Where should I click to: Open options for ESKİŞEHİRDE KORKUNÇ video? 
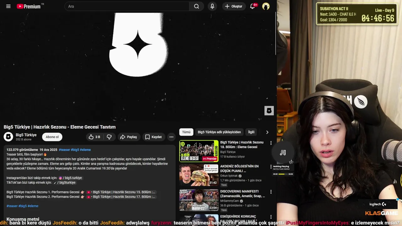click(x=271, y=217)
